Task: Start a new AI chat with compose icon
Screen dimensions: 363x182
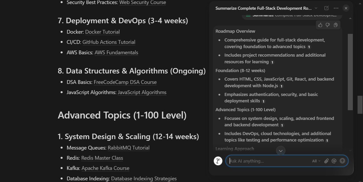Action: tap(326, 8)
